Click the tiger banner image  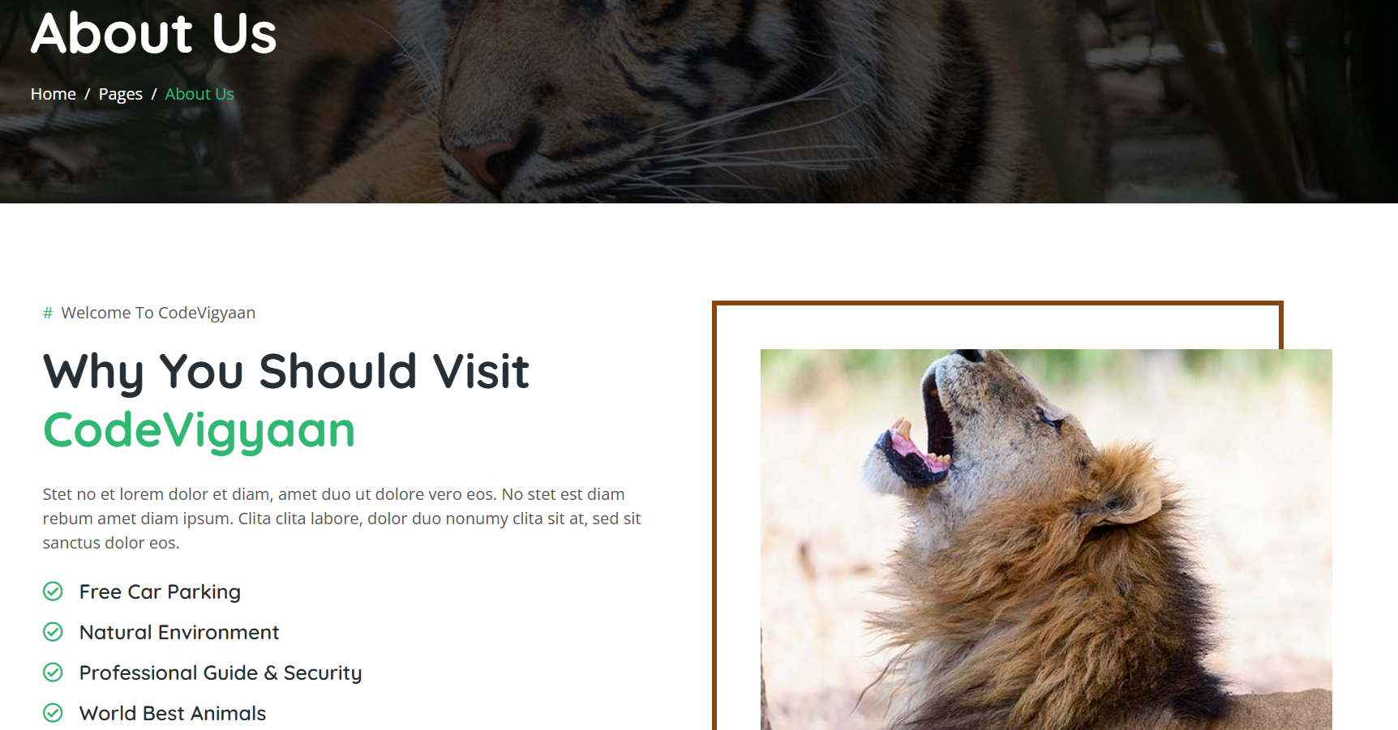pos(699,101)
